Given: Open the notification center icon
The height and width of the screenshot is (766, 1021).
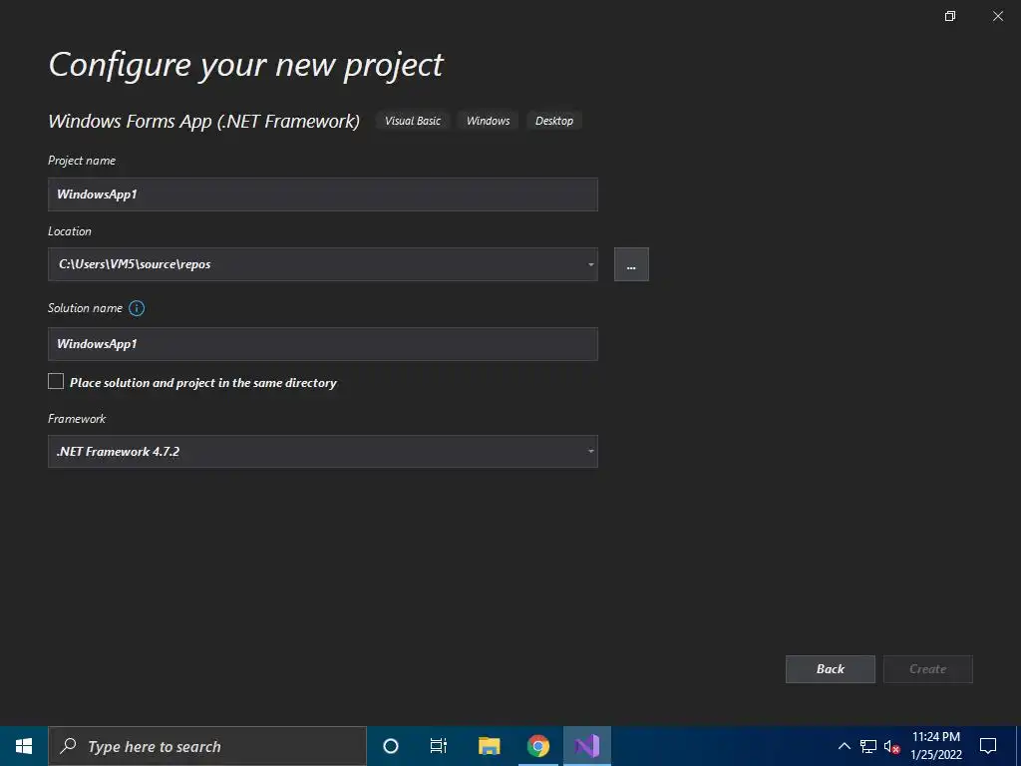Looking at the screenshot, I should click(x=988, y=746).
